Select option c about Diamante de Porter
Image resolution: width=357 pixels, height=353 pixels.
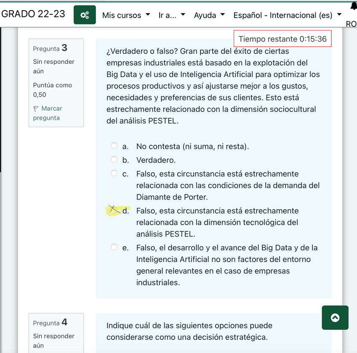pyautogui.click(x=114, y=173)
